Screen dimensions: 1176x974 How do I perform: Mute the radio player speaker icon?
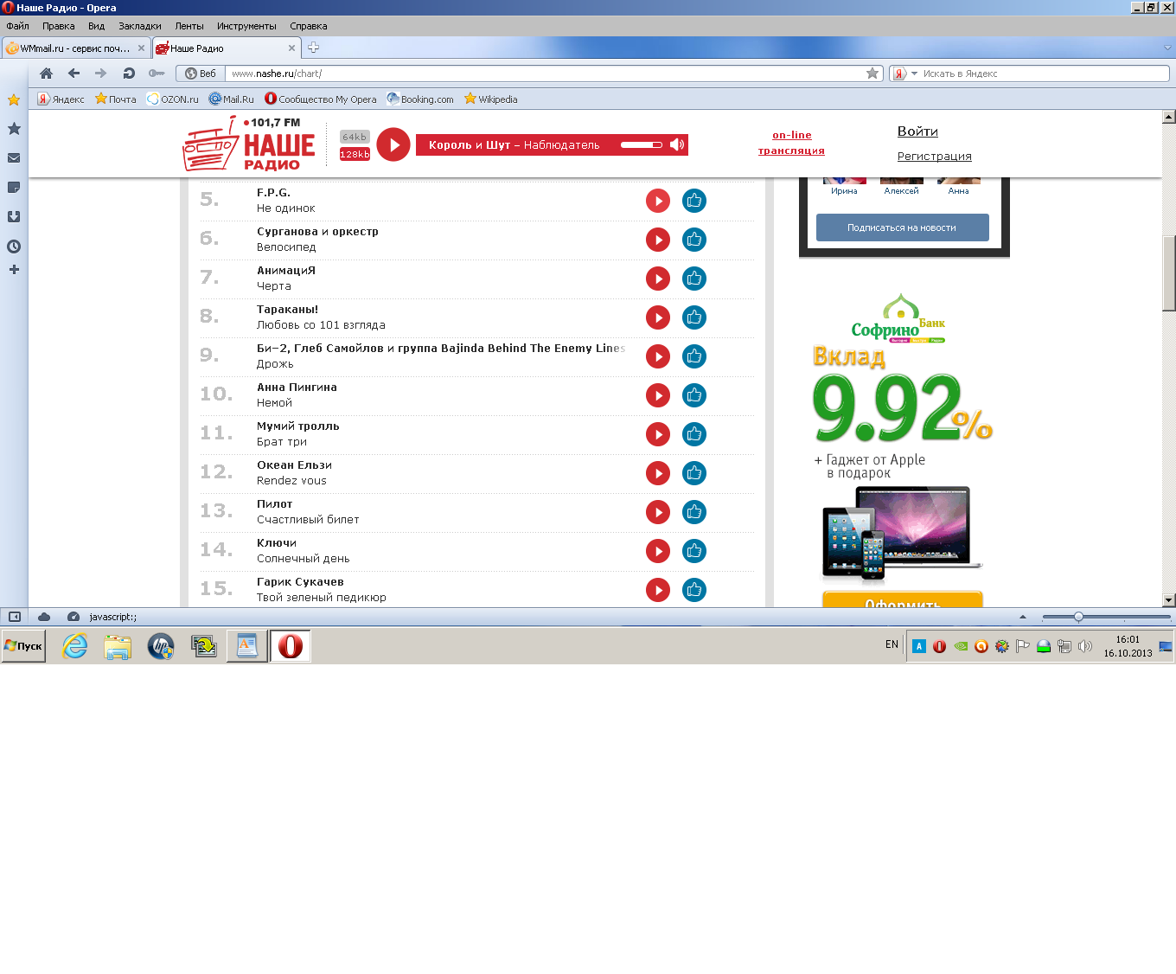point(677,144)
